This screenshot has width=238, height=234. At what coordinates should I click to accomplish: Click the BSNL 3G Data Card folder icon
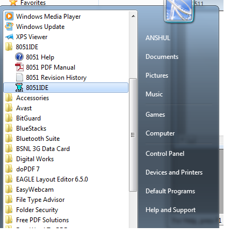tap(9, 148)
